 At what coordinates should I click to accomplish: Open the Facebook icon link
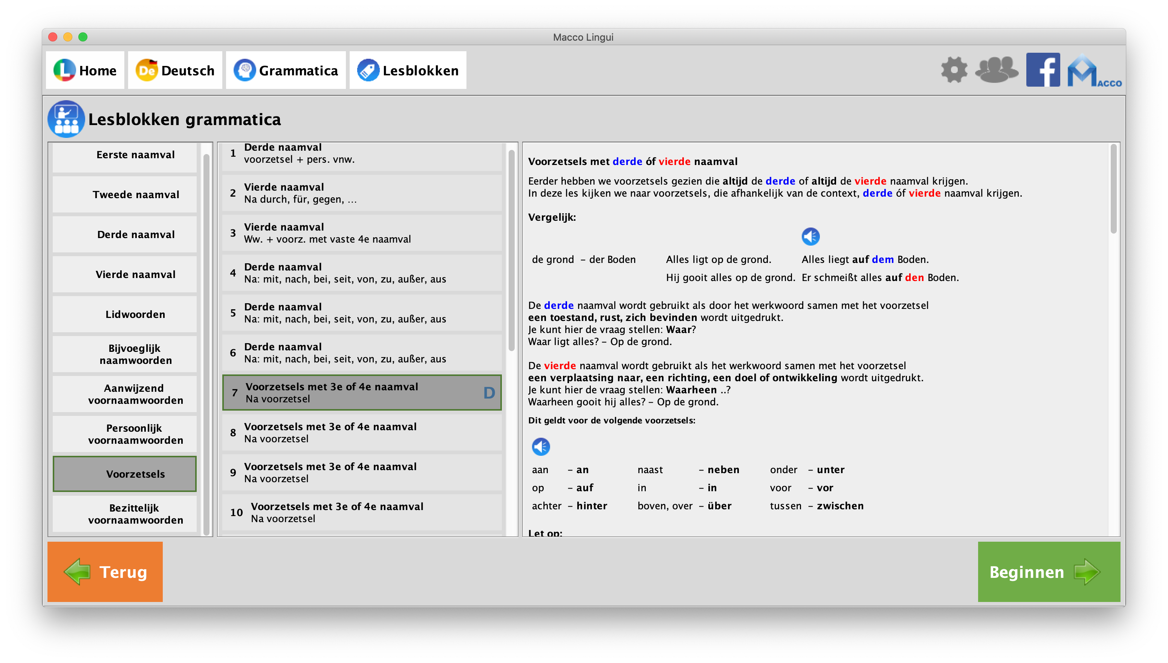[1043, 70]
